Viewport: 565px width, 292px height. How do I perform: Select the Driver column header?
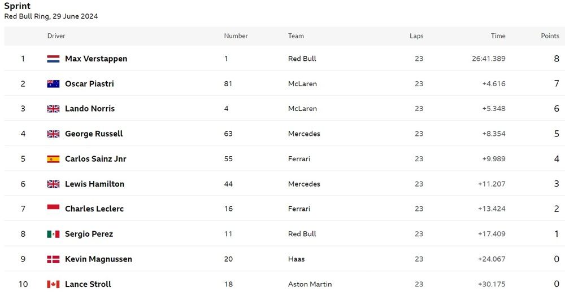coord(56,36)
